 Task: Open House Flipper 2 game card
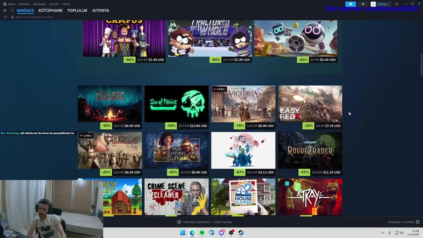(x=243, y=197)
